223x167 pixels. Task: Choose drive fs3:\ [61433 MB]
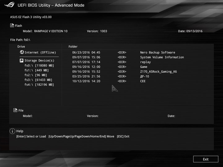click(x=38, y=80)
